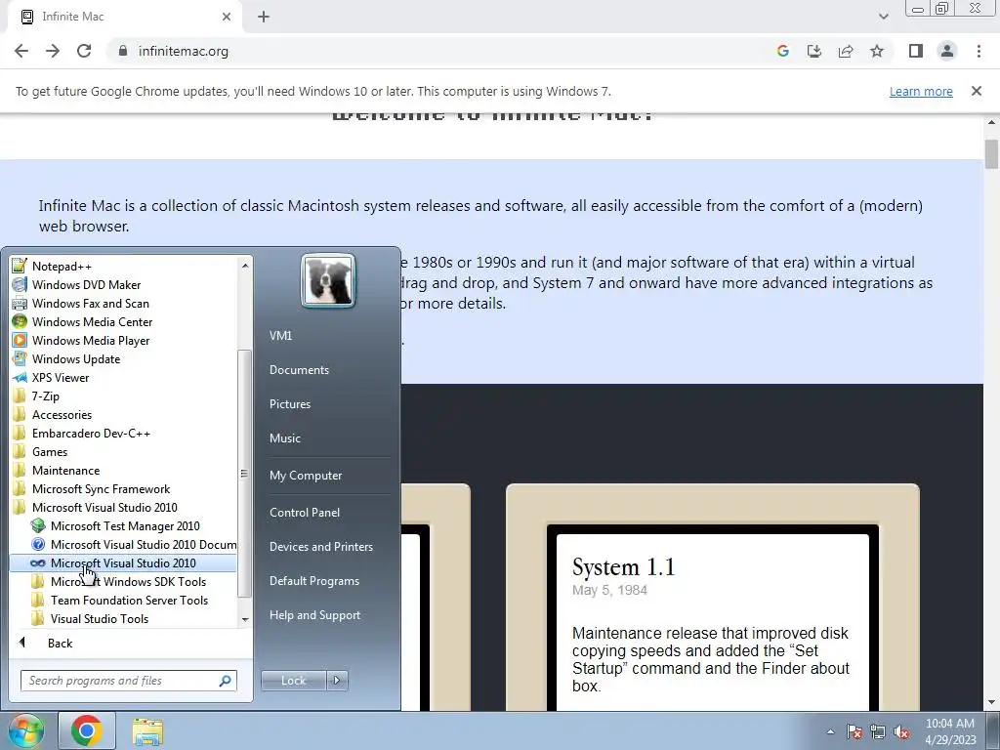The height and width of the screenshot is (750, 1000).
Task: Open Devices and Printers
Action: (320, 547)
